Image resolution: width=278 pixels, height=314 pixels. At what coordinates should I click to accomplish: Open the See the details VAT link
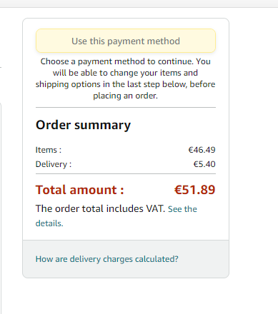coord(182,209)
